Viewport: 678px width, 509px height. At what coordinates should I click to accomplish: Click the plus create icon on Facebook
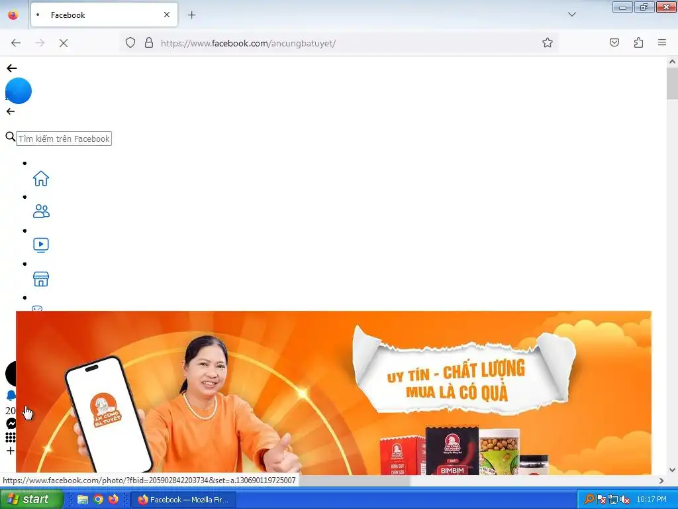(11, 451)
